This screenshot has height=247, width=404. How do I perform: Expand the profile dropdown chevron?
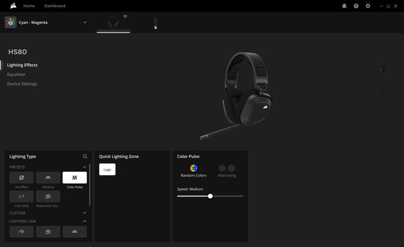tap(85, 22)
